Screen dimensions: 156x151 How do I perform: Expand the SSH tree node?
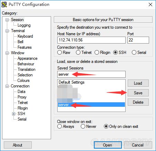click(14, 114)
